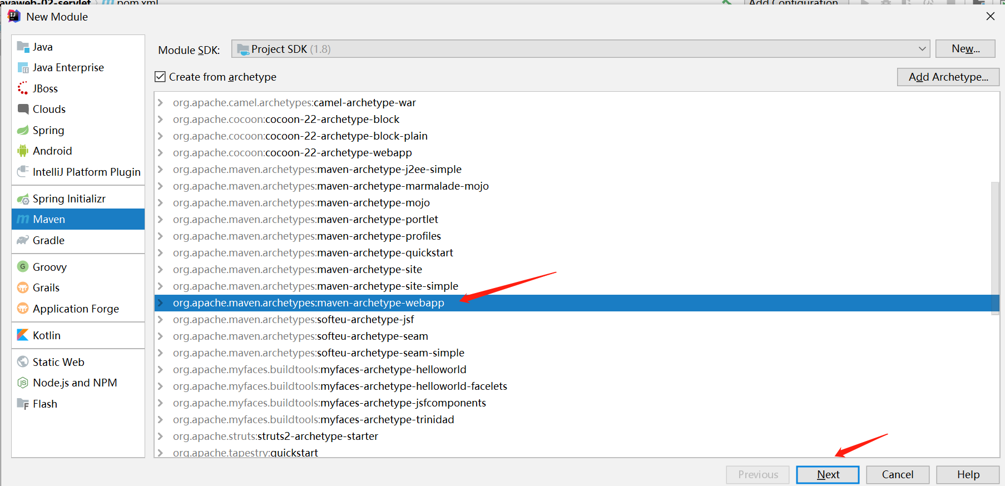Expand the camel-archetype-war entry
The image size is (1005, 486).
[160, 103]
